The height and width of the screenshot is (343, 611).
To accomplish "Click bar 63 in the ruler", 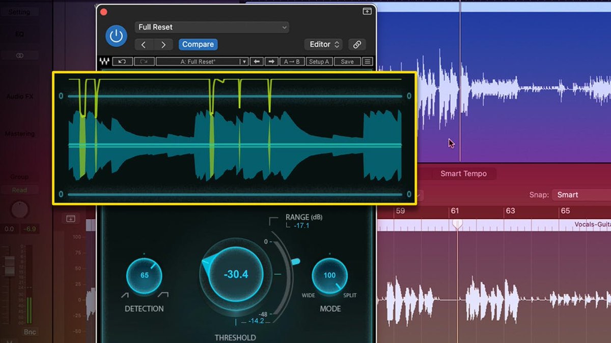I will [x=510, y=210].
